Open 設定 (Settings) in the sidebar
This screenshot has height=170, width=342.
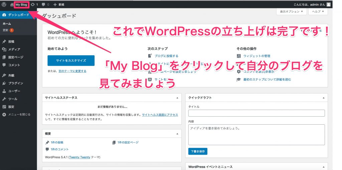pos(11,107)
